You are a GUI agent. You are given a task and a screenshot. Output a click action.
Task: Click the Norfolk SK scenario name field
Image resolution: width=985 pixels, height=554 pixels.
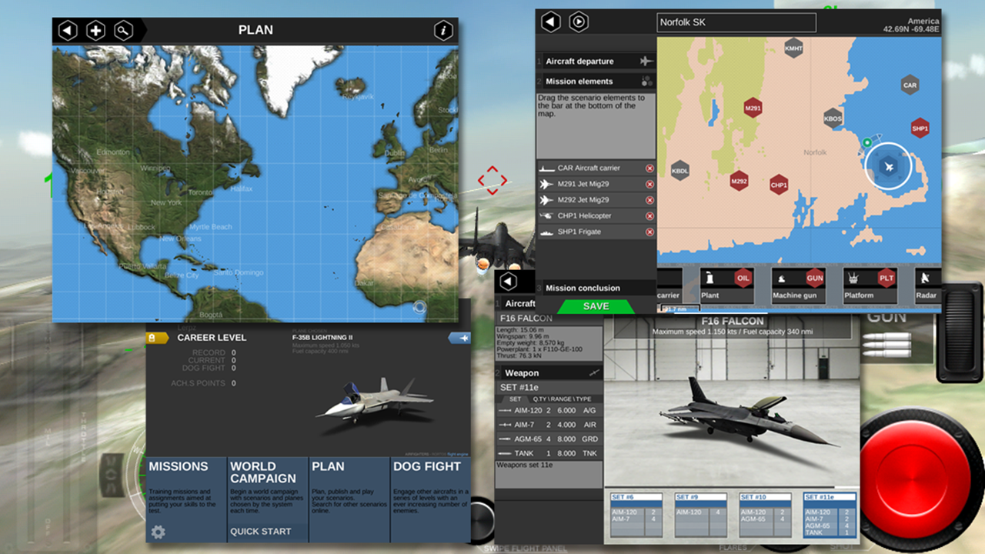pyautogui.click(x=736, y=22)
